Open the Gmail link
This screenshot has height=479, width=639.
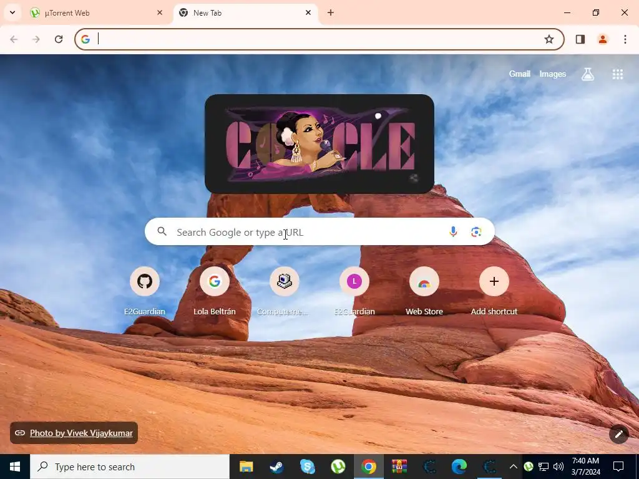520,74
